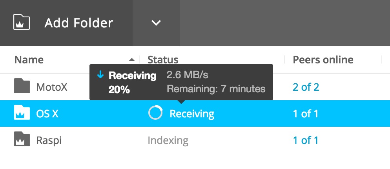Click the circular receiving progress indicator
This screenshot has width=390, height=169.
[155, 112]
